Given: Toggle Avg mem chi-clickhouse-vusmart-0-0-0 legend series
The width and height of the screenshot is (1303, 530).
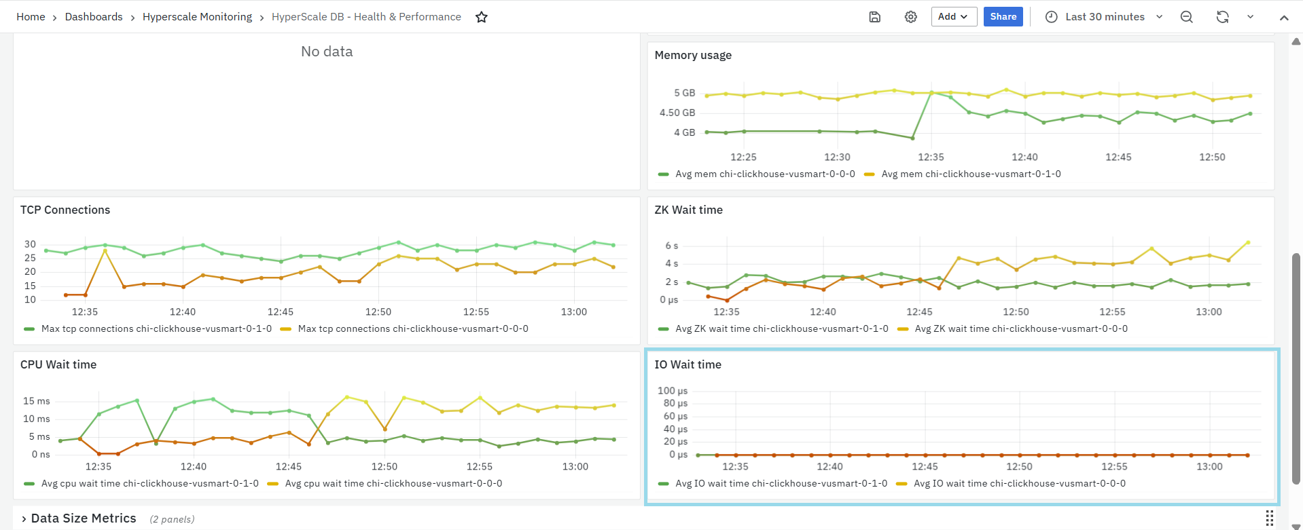Looking at the screenshot, I should (765, 174).
